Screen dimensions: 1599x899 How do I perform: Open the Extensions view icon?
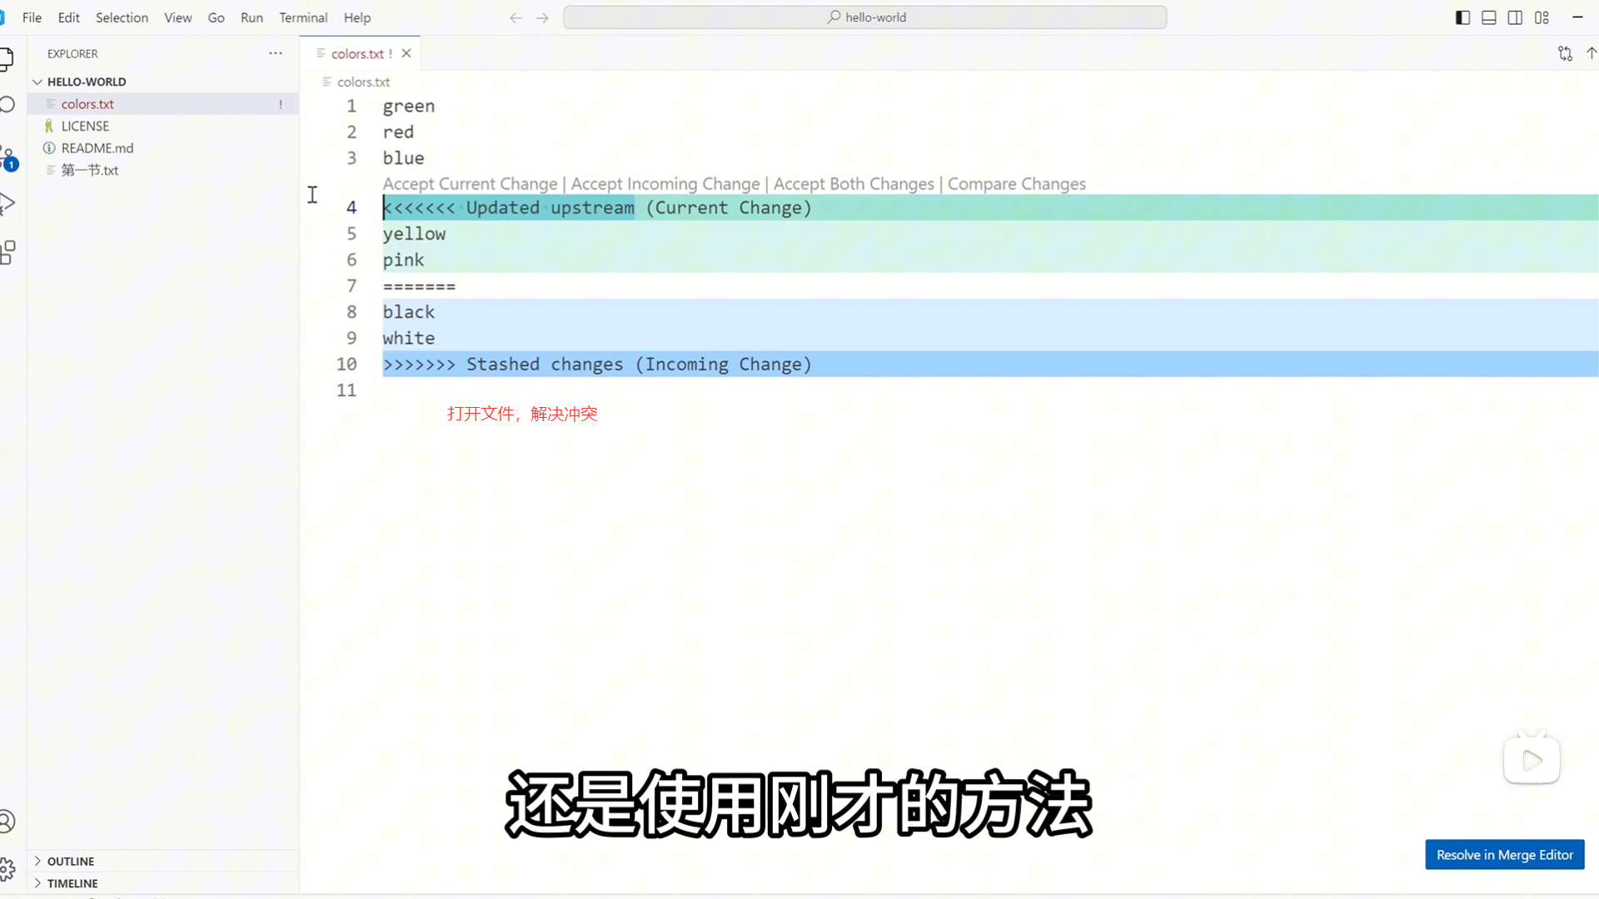click(x=8, y=252)
